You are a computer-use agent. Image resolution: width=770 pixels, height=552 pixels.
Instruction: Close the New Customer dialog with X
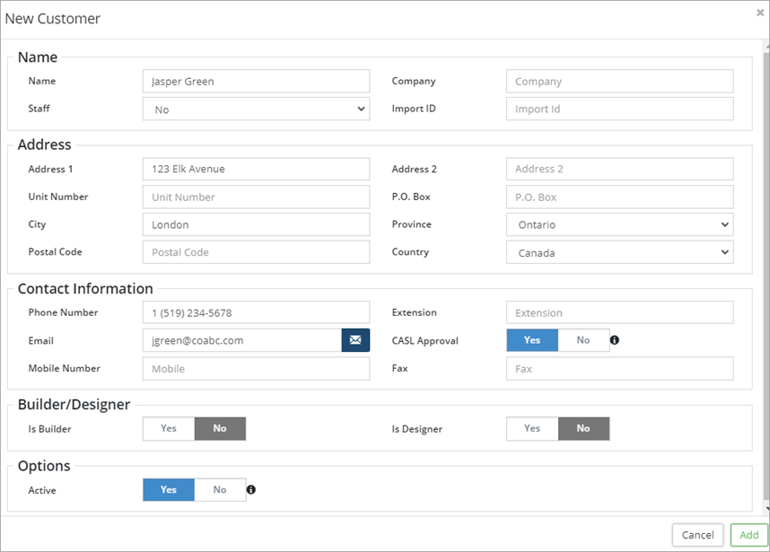[x=760, y=13]
